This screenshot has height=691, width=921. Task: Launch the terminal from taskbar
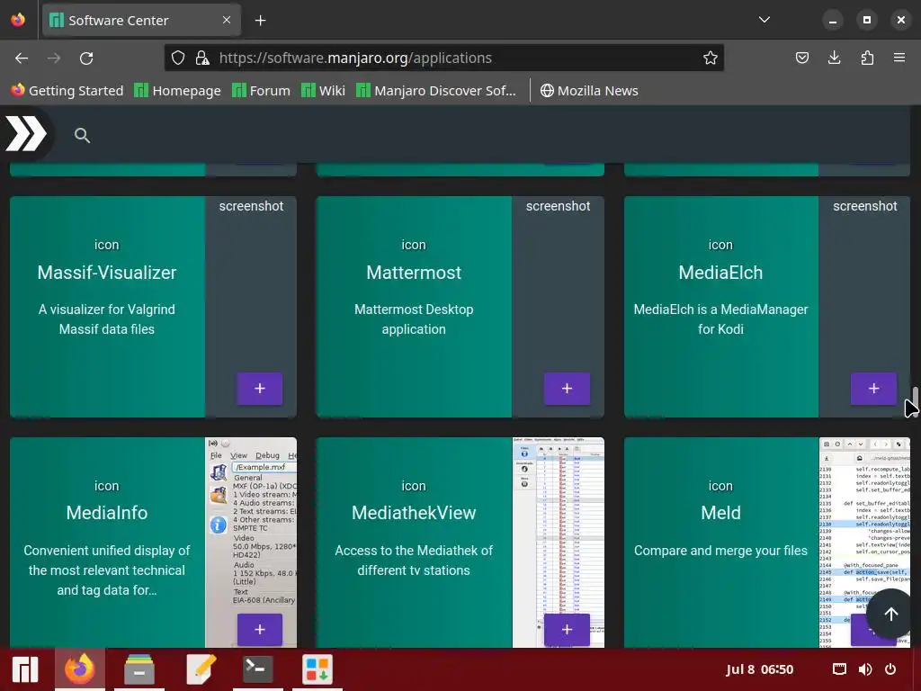258,669
